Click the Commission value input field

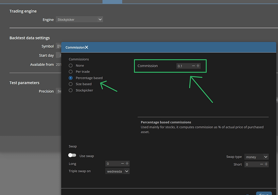click(183, 66)
